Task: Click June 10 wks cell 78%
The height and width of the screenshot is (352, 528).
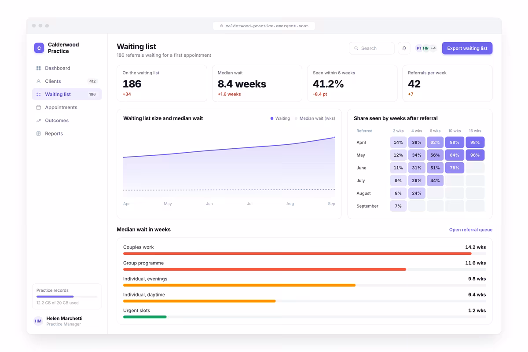Action: click(455, 168)
